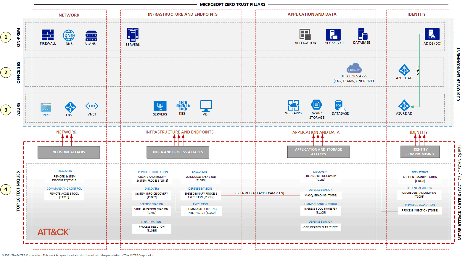Select the Azure AD icon in Office 365 row

click(x=404, y=70)
